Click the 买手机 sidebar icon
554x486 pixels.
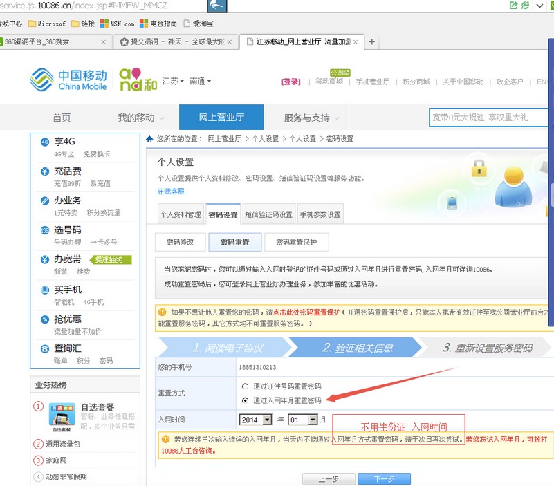(45, 290)
